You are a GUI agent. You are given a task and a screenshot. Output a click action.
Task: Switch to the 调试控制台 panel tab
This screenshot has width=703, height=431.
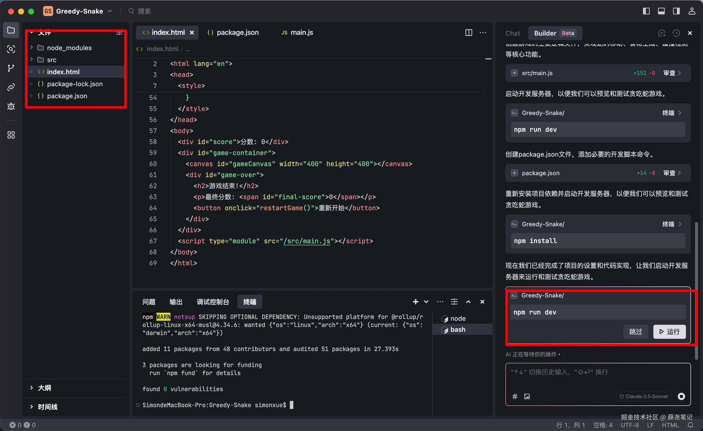coord(213,302)
